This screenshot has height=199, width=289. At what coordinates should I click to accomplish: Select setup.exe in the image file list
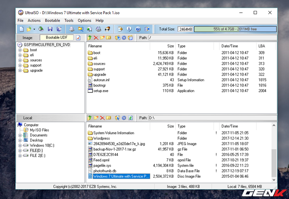pyautogui.click(x=101, y=91)
